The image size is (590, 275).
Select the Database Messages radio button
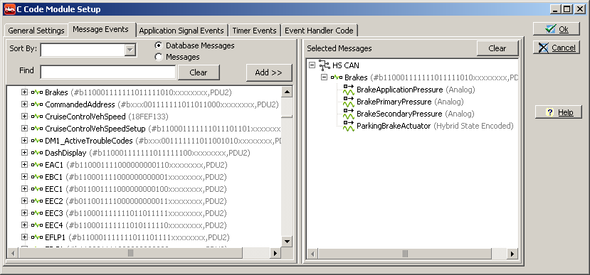point(159,45)
